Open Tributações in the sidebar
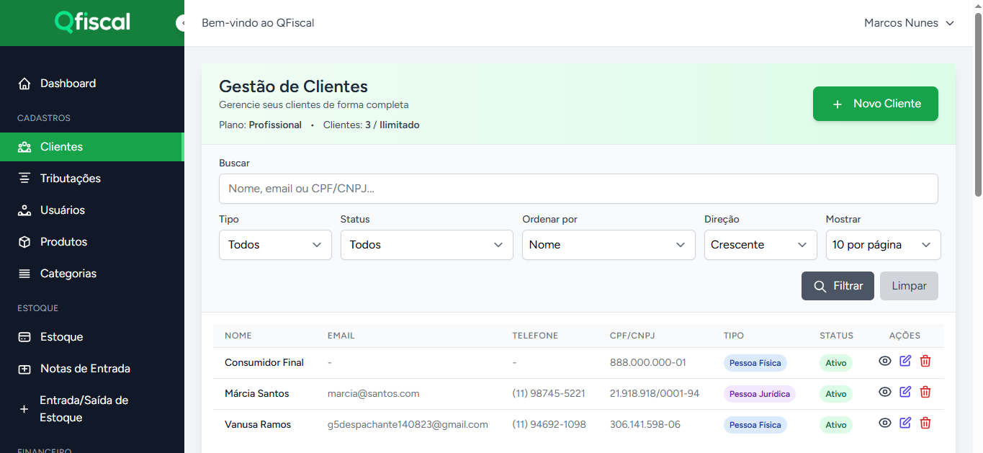Viewport: 983px width, 453px height. pos(70,179)
